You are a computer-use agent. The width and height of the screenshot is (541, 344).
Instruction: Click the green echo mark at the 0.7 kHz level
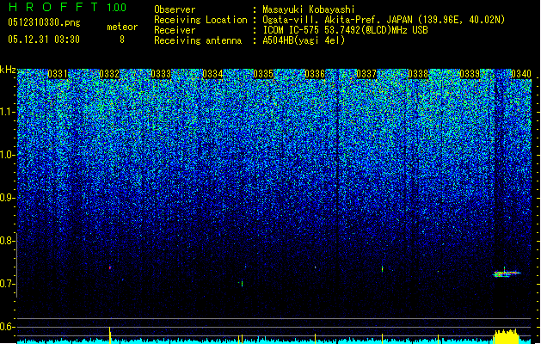[x=242, y=284]
